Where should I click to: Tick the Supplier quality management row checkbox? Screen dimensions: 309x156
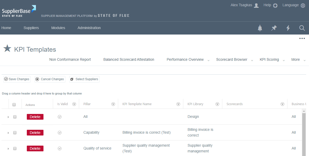click(15, 148)
